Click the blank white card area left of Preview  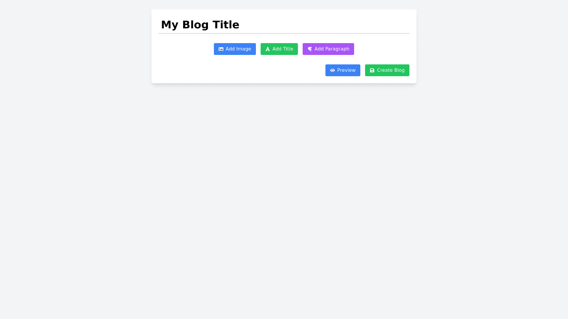(x=237, y=70)
